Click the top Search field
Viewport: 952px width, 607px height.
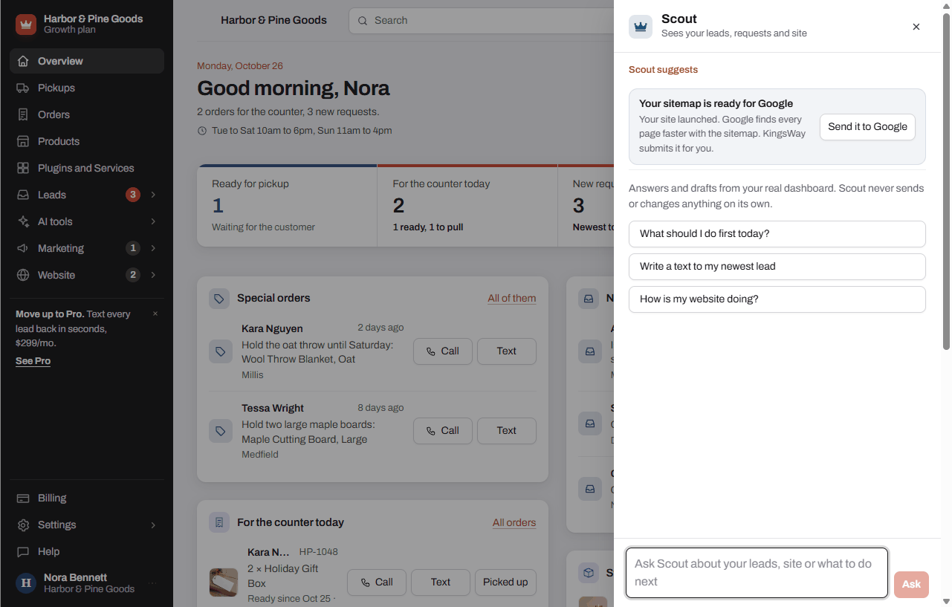pos(482,21)
